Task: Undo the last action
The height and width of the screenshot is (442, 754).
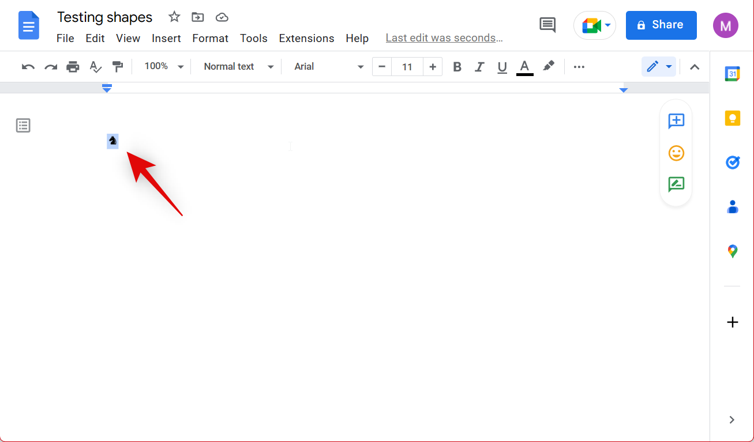Action: coord(28,67)
